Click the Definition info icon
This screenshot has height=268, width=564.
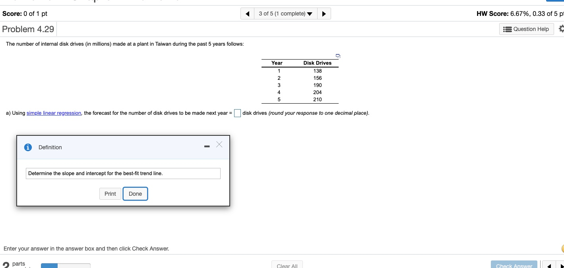point(28,147)
